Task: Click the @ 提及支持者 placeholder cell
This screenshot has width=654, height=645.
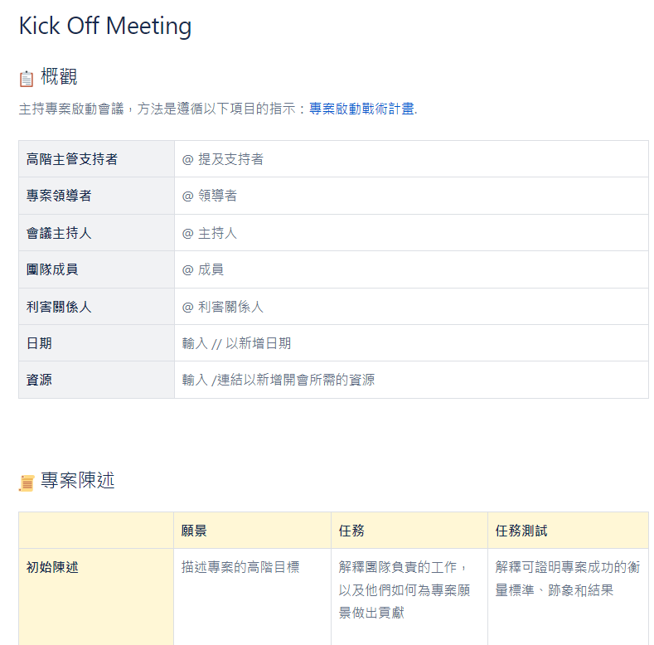Action: [x=223, y=159]
